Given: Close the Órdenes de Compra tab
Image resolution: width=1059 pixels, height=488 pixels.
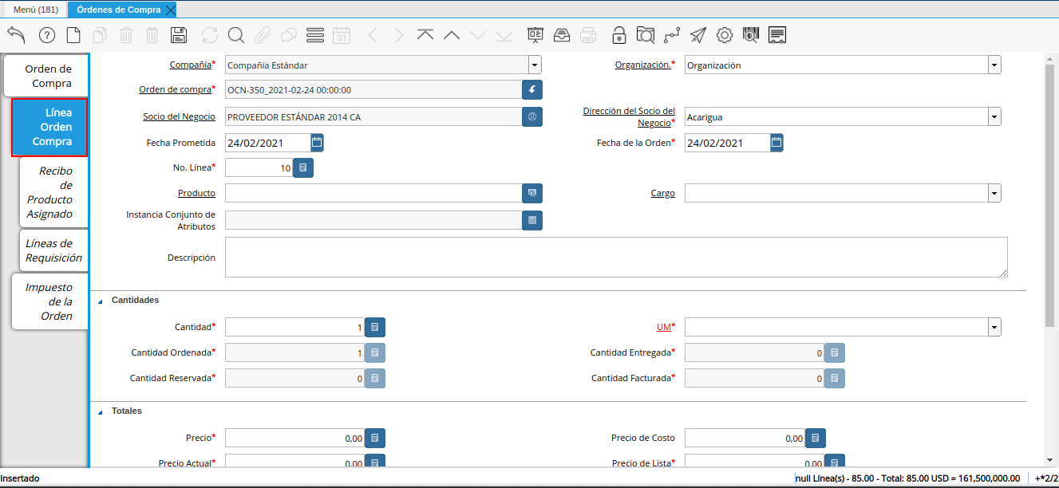Looking at the screenshot, I should point(170,10).
